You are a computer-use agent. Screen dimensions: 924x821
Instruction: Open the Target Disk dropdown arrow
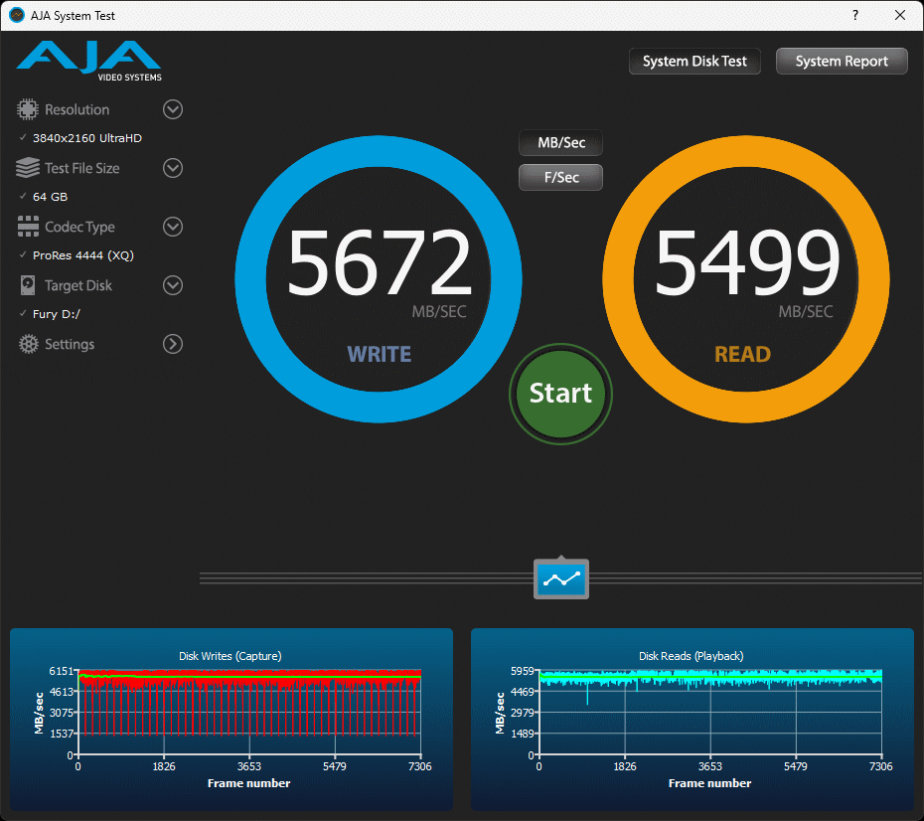[x=173, y=285]
